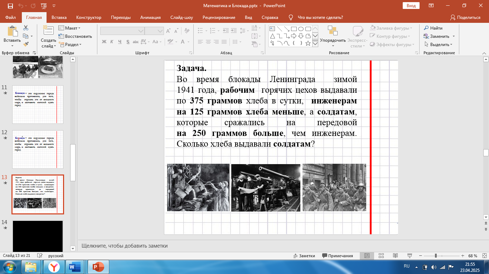
Task: Toggle Bold Ж formatting
Action: pyautogui.click(x=104, y=42)
